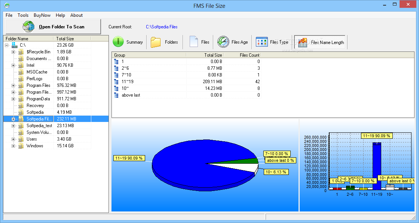Switch to Files Name Length tab
Viewport: 419px width, 223px height.
click(320, 42)
